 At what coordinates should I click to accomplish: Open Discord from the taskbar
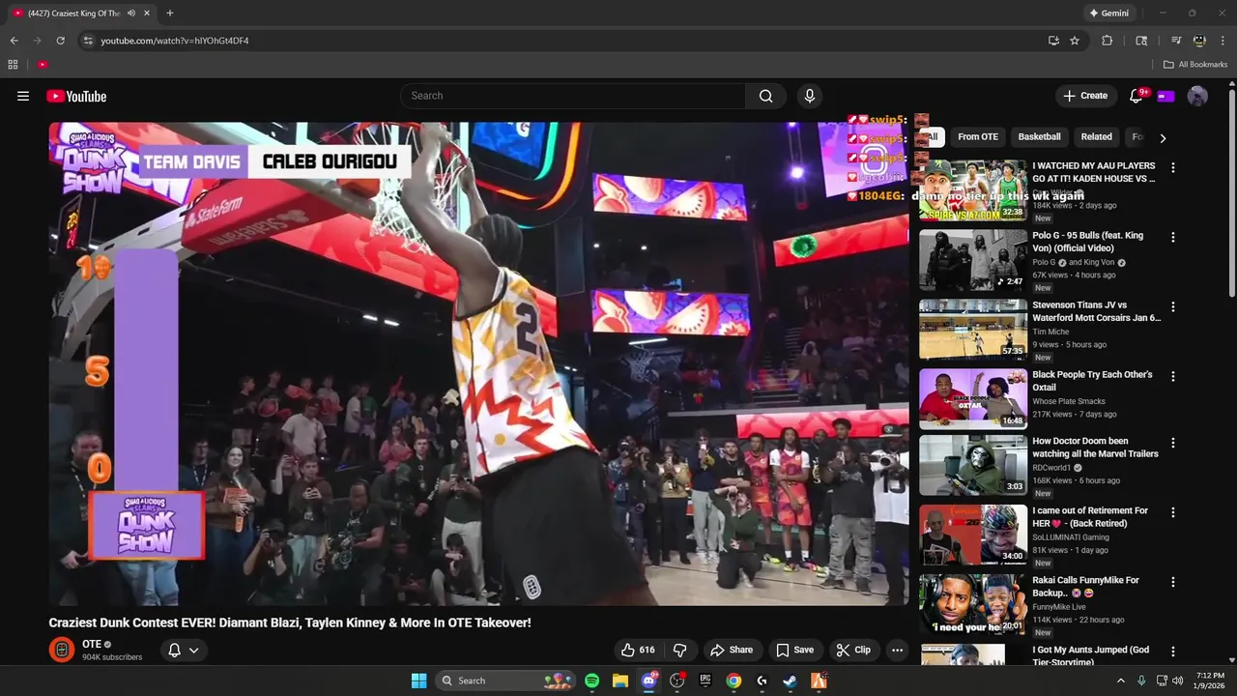(x=648, y=681)
